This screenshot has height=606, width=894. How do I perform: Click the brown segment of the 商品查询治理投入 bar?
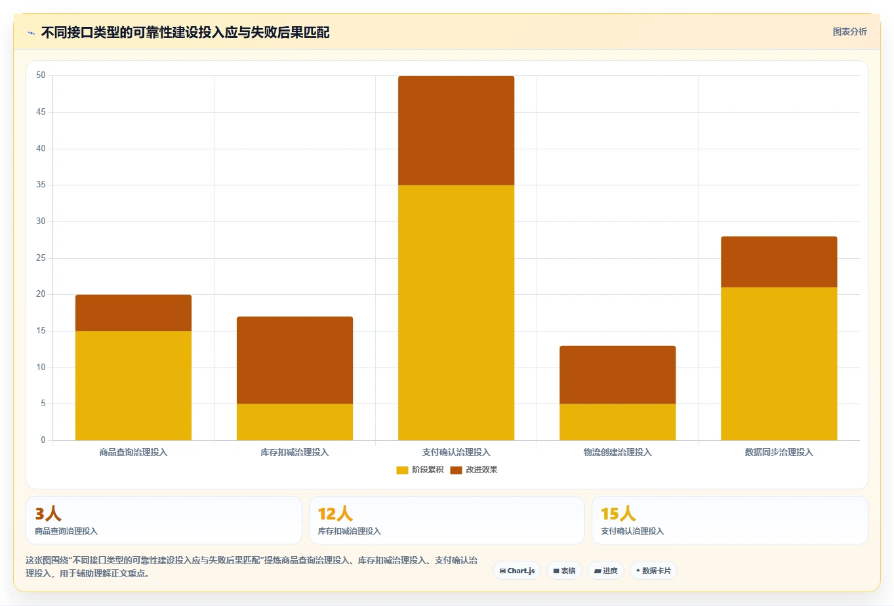[133, 313]
